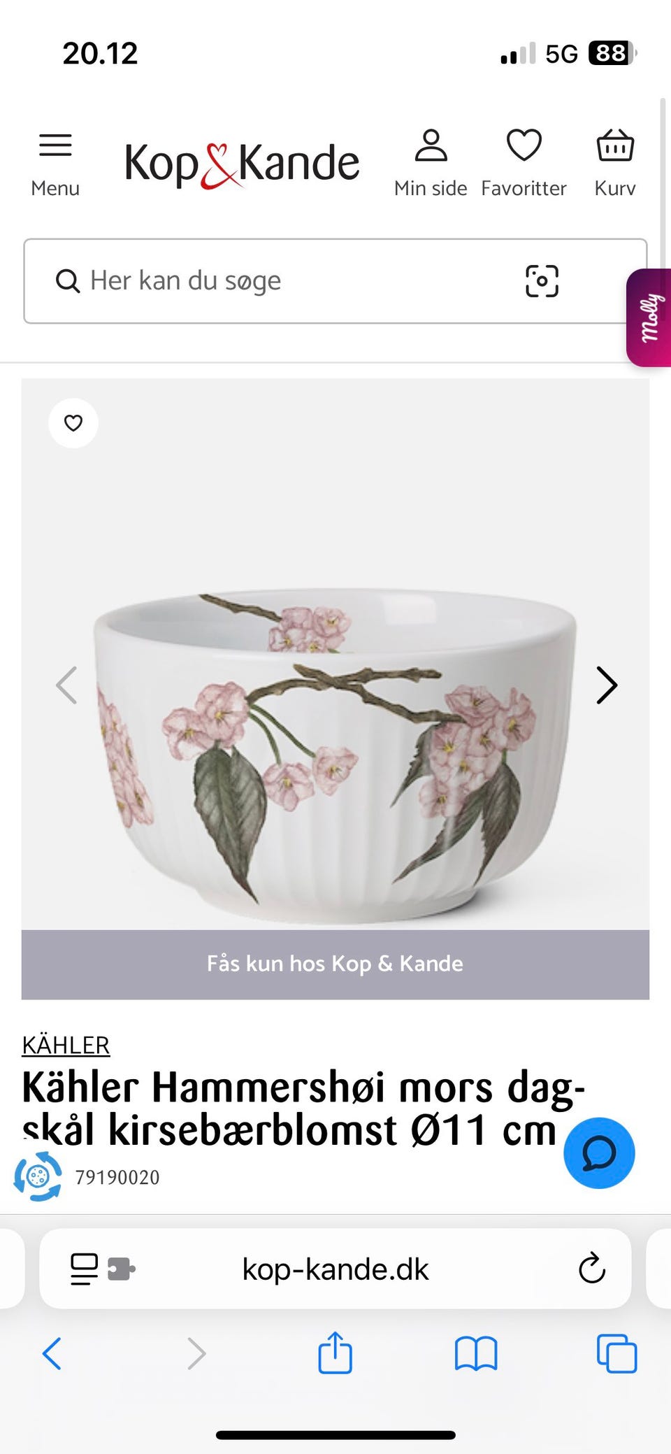Tap the kop-kande.dk address bar
This screenshot has height=1454, width=671.
coord(335,1269)
